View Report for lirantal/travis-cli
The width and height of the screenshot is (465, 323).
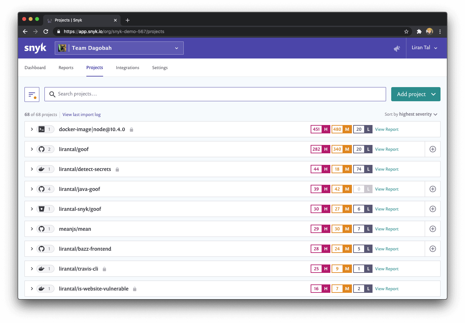click(x=387, y=269)
